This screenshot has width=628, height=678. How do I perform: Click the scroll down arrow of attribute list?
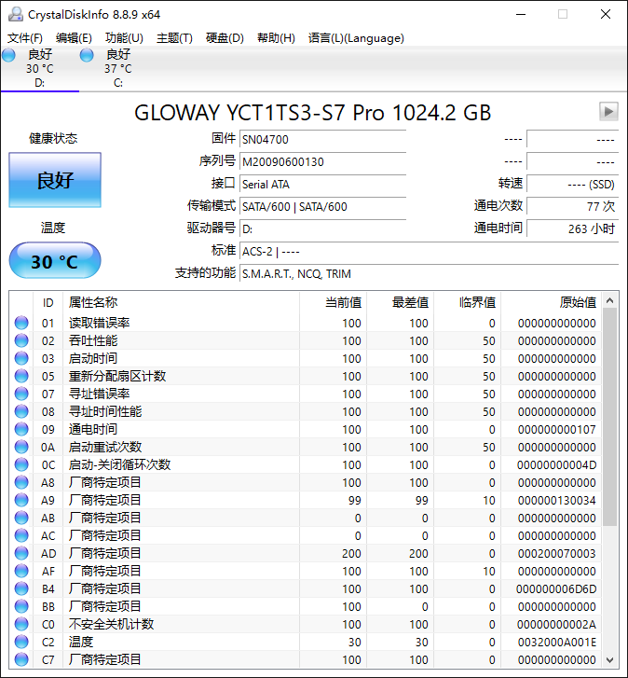click(610, 660)
